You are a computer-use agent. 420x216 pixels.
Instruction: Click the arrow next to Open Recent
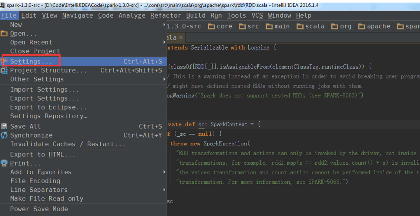164,42
